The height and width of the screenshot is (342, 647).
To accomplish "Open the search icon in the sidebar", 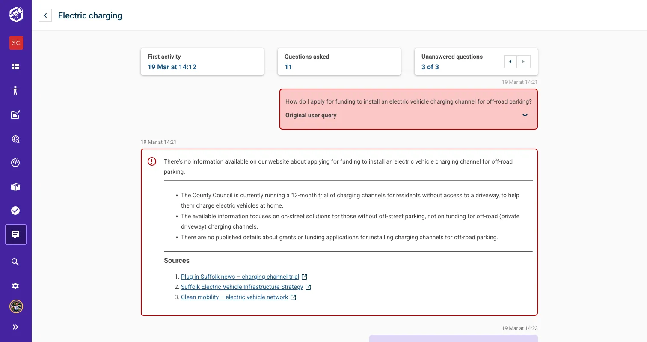I will (15, 262).
